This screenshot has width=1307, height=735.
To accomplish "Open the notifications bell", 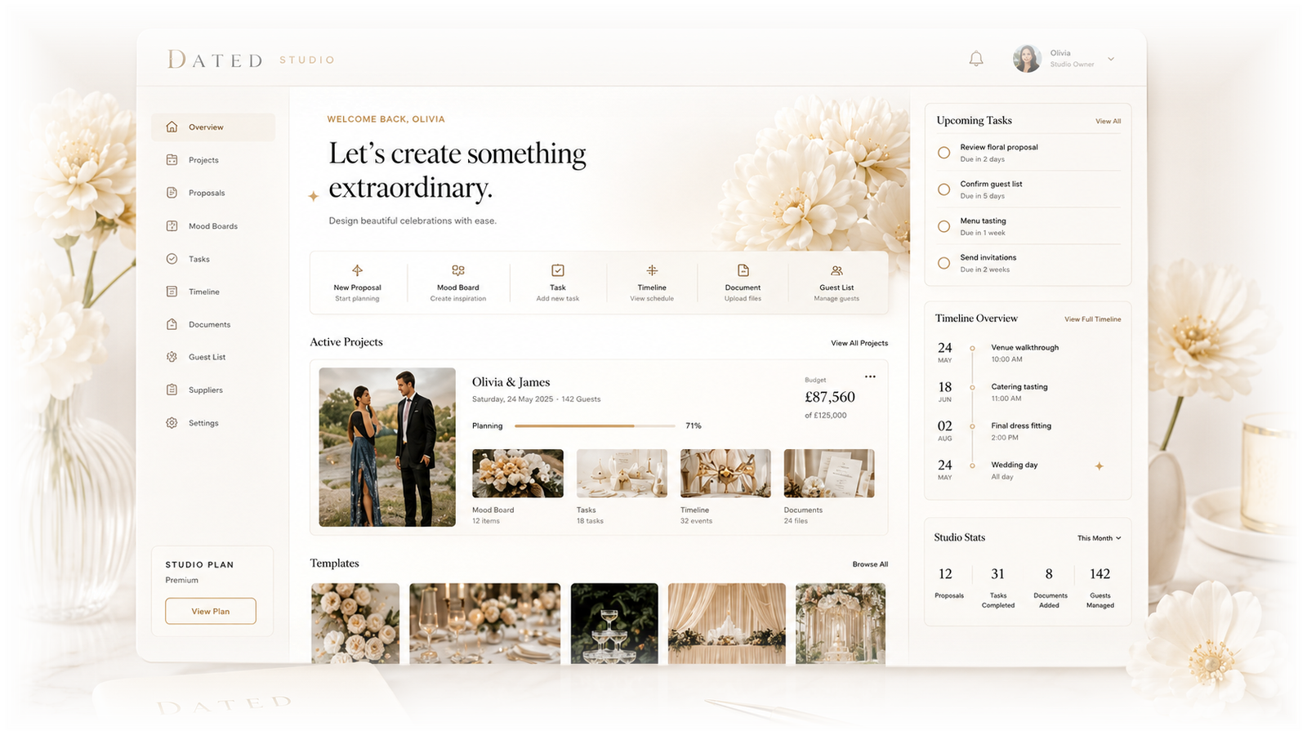I will (x=976, y=59).
